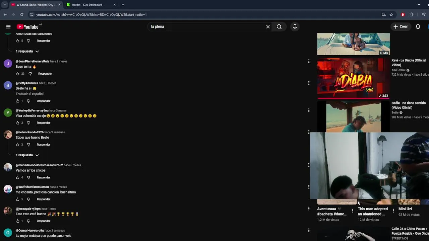Like the JeanPierreHerreraRuiz comment

click(17, 74)
